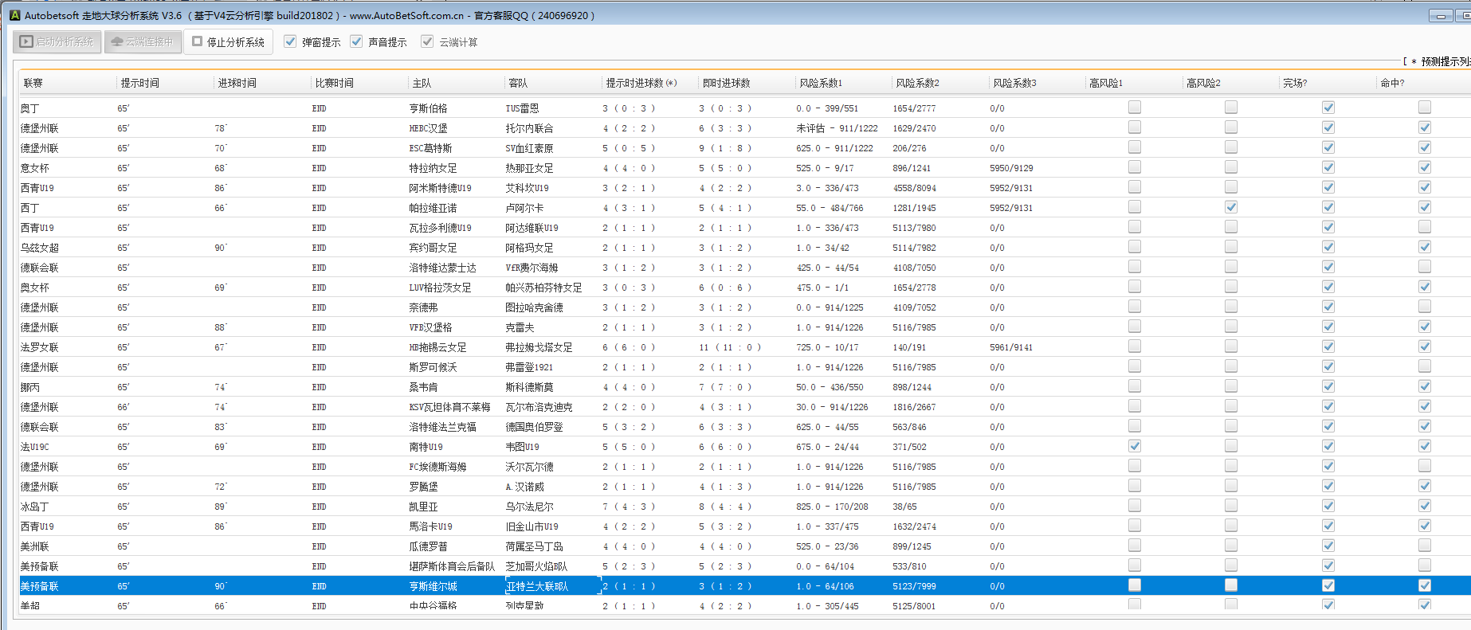Check 高风险1 box in highlighted 亨斯维尔城 row
Viewport: 1471px width, 630px height.
click(x=1135, y=585)
